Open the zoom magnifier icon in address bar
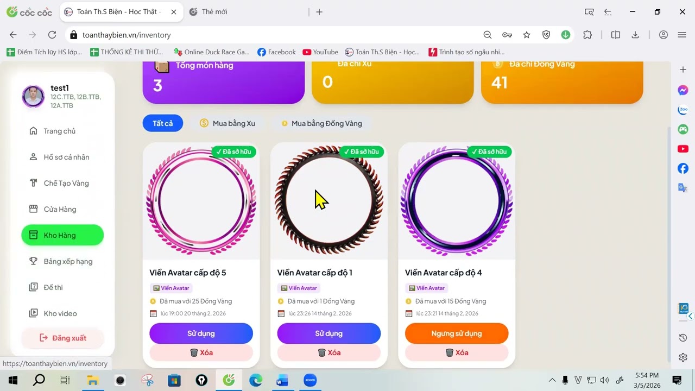 [488, 35]
